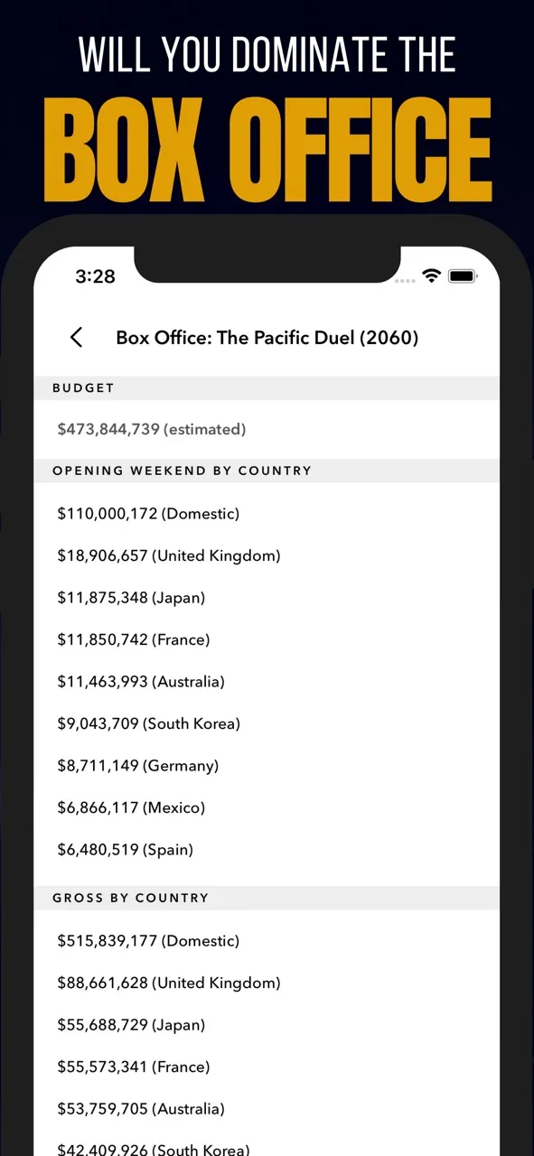This screenshot has height=1156, width=534.
Task: Select the OPENING WEEKEND BY COUNTRY header
Action: (x=267, y=471)
